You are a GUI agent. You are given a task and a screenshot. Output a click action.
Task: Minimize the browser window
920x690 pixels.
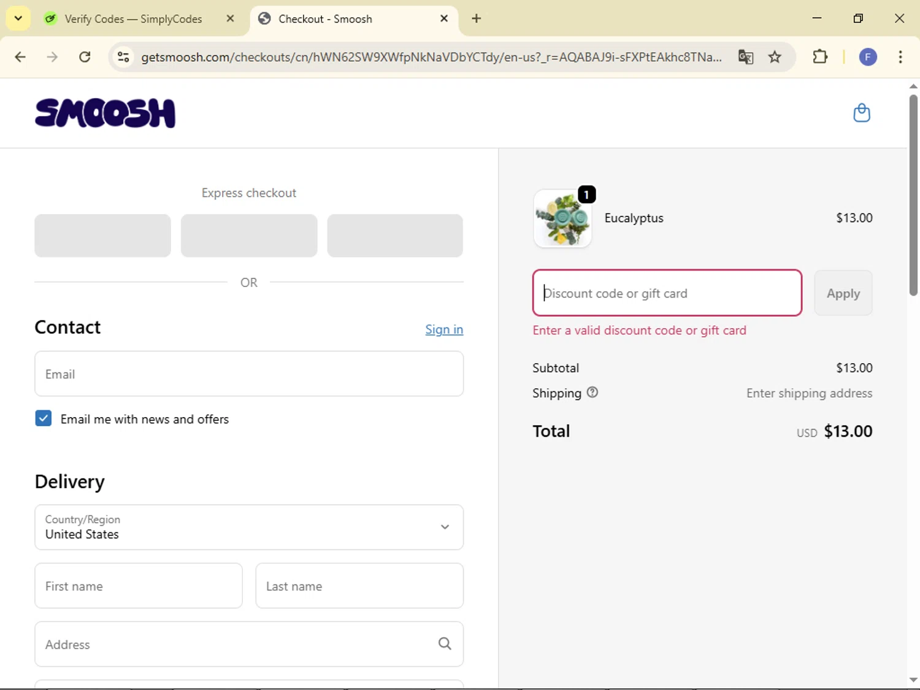816,18
